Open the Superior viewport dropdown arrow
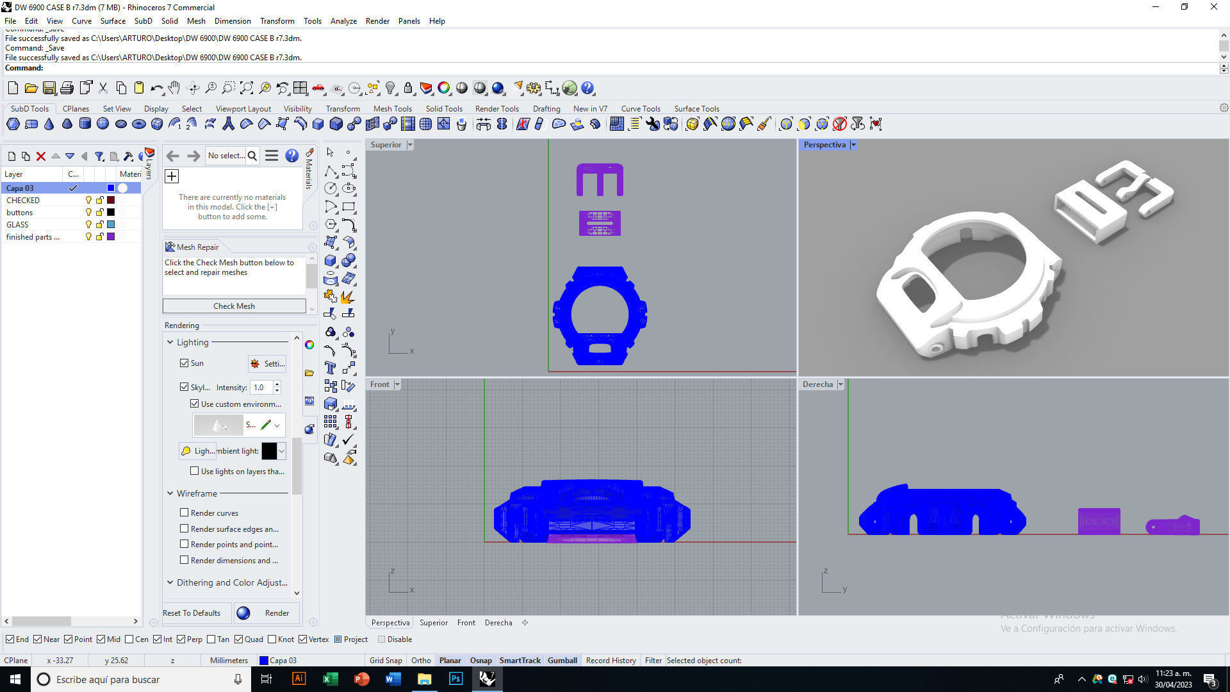Screen dimensions: 1230x692 pos(410,145)
